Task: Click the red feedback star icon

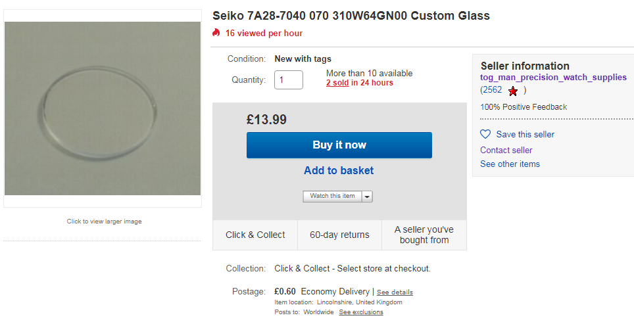Action: click(513, 91)
